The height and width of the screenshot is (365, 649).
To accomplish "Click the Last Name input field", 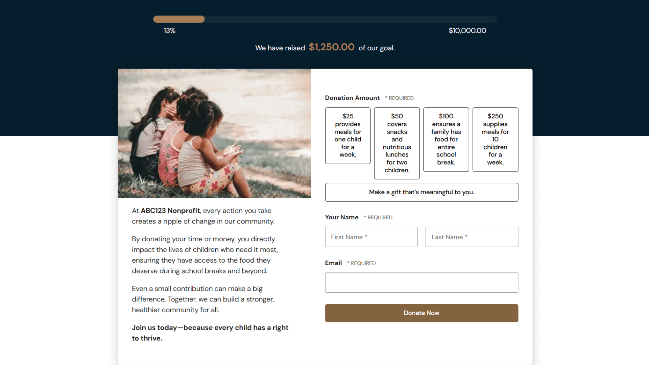I will (x=472, y=237).
